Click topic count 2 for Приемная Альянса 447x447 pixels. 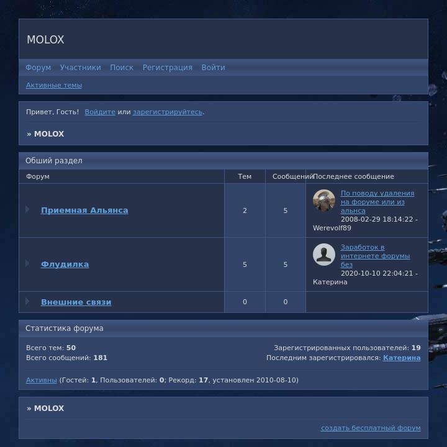tap(245, 210)
